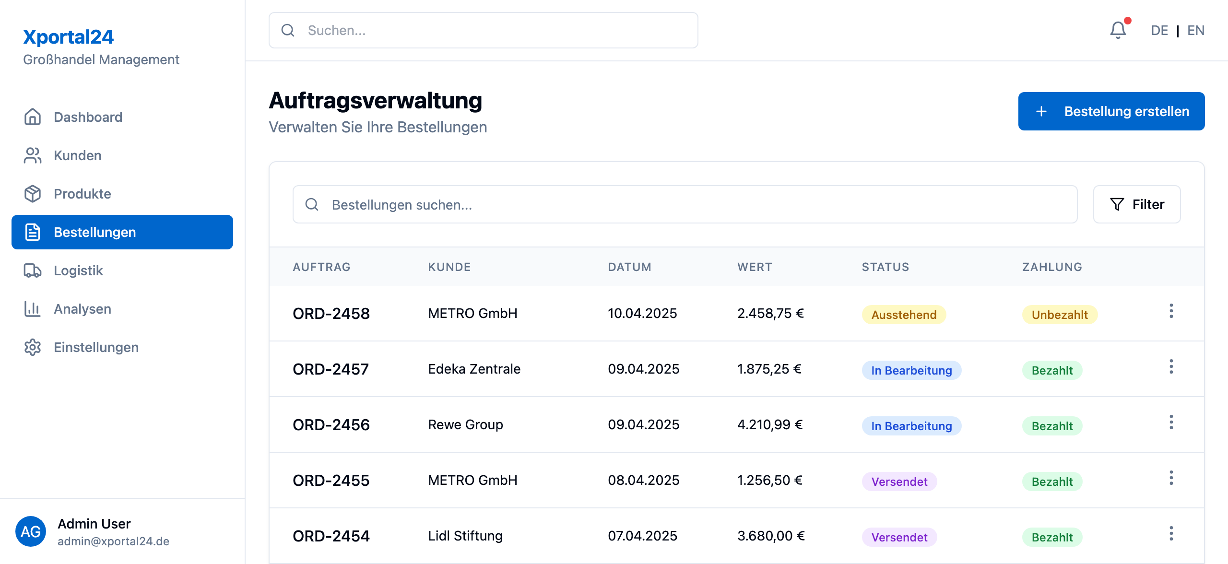
Task: Click the Ausstehend status badge
Action: click(x=904, y=315)
